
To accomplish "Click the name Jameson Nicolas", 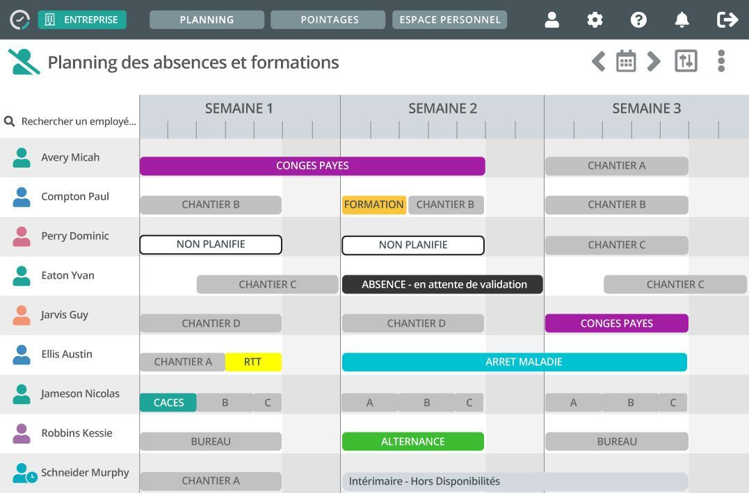I will pyautogui.click(x=80, y=394).
